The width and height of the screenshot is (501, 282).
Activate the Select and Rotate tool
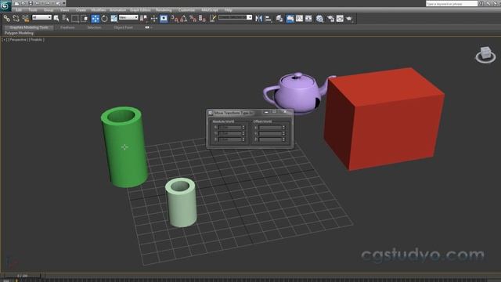[x=104, y=19]
